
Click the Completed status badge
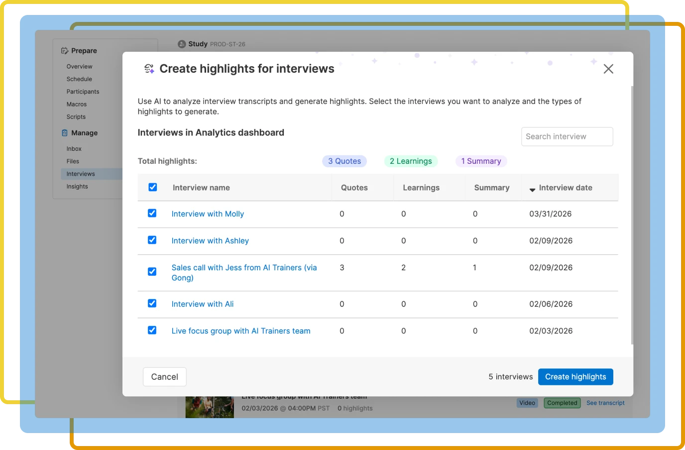(562, 403)
